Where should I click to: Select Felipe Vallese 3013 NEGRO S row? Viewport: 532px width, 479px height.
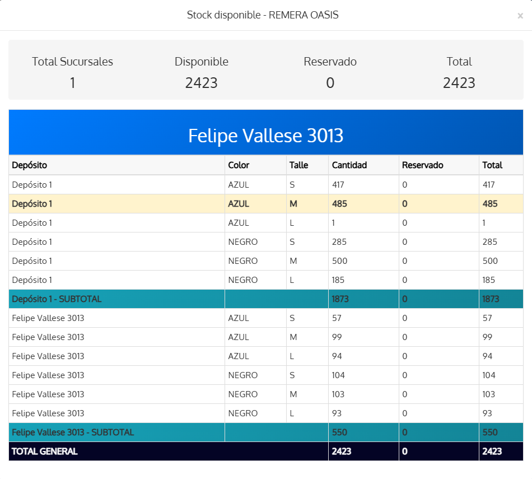(x=266, y=375)
